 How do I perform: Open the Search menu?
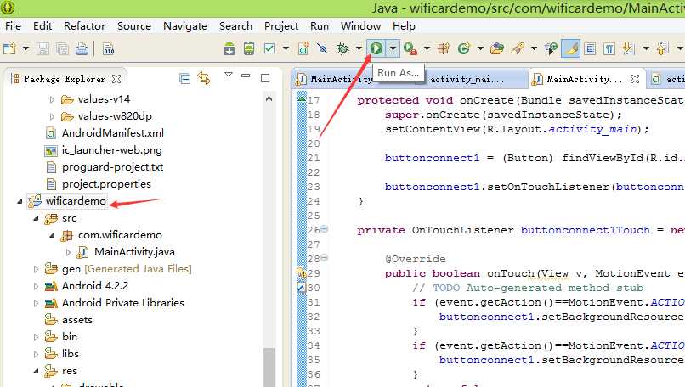(235, 26)
